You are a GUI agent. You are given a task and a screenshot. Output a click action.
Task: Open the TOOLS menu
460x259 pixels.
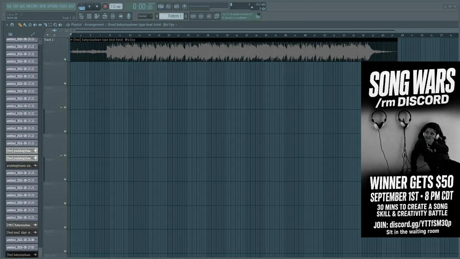click(63, 6)
